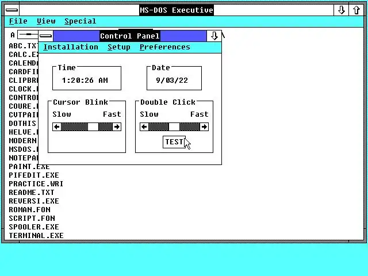
Task: Click the MS-DOS Executive maximize up arrow
Action: [x=356, y=10]
